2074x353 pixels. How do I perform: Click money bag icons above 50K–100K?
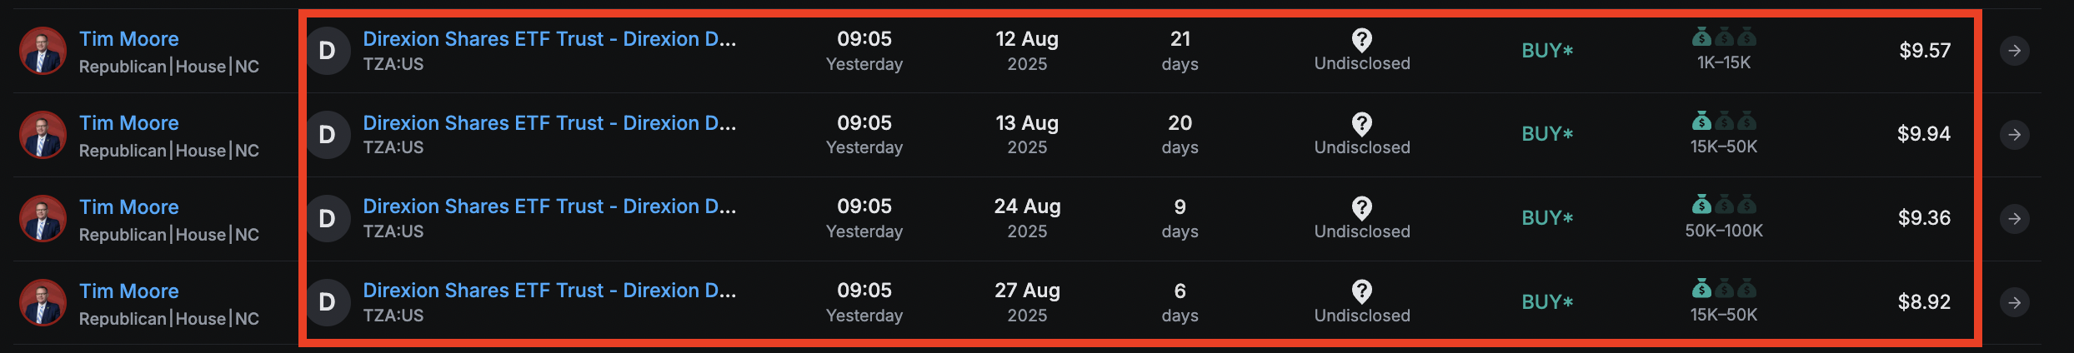tap(1724, 205)
